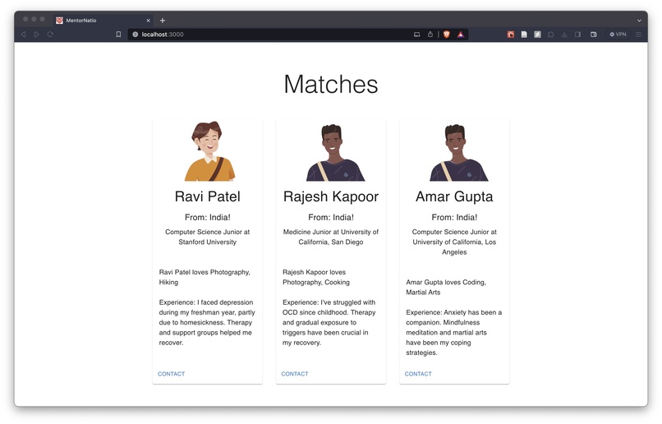Click the name Rajesh Kapoor
This screenshot has width=662, height=424.
pos(330,196)
